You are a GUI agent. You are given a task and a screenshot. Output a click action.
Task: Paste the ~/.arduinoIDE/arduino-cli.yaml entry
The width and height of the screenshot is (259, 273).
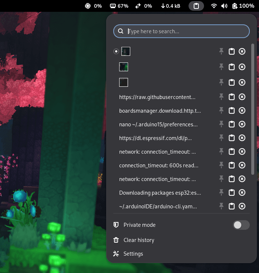click(x=232, y=206)
